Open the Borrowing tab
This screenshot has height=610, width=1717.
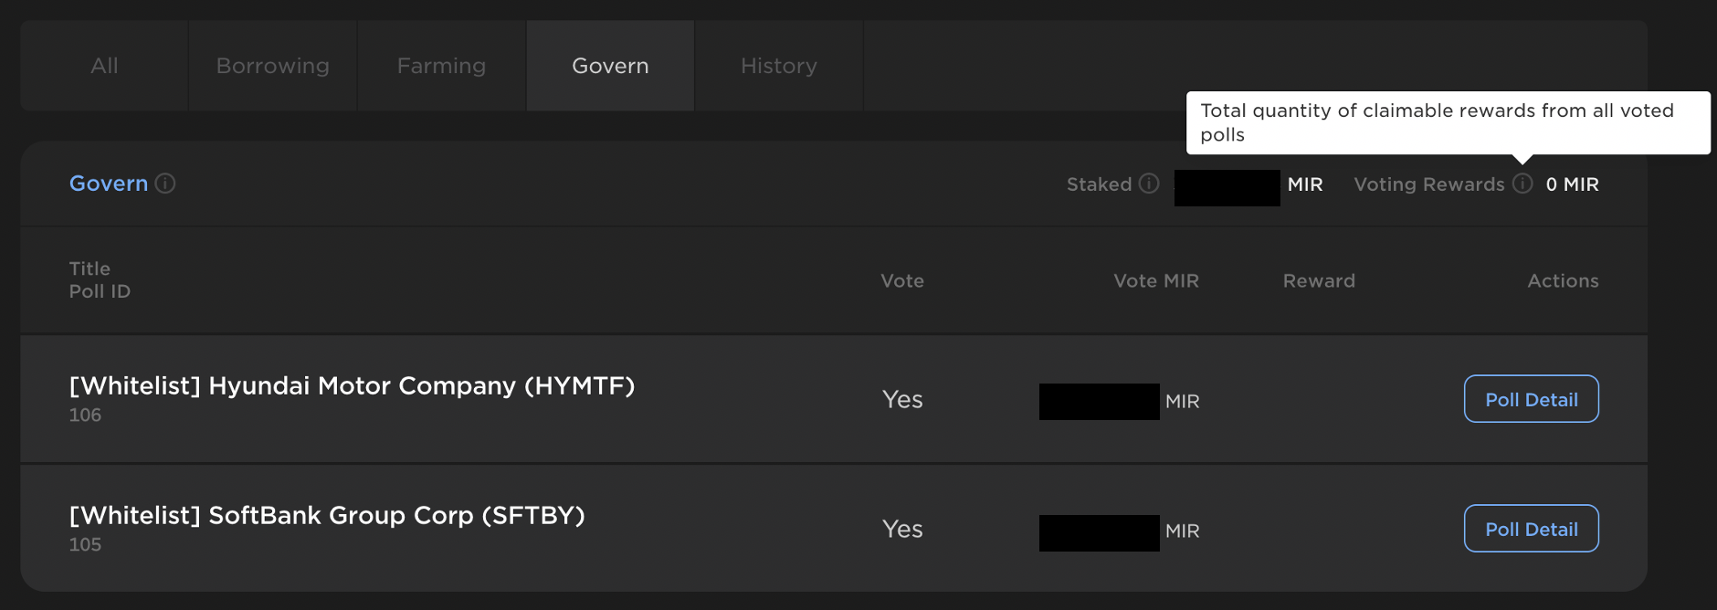(271, 65)
